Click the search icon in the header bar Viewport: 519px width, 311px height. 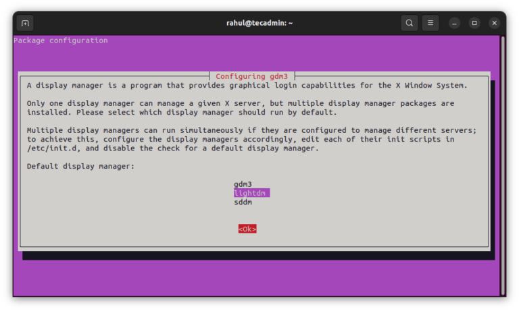(409, 23)
